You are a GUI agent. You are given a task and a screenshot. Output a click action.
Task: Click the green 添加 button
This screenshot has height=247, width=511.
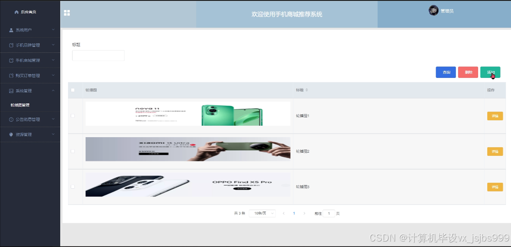tap(490, 72)
